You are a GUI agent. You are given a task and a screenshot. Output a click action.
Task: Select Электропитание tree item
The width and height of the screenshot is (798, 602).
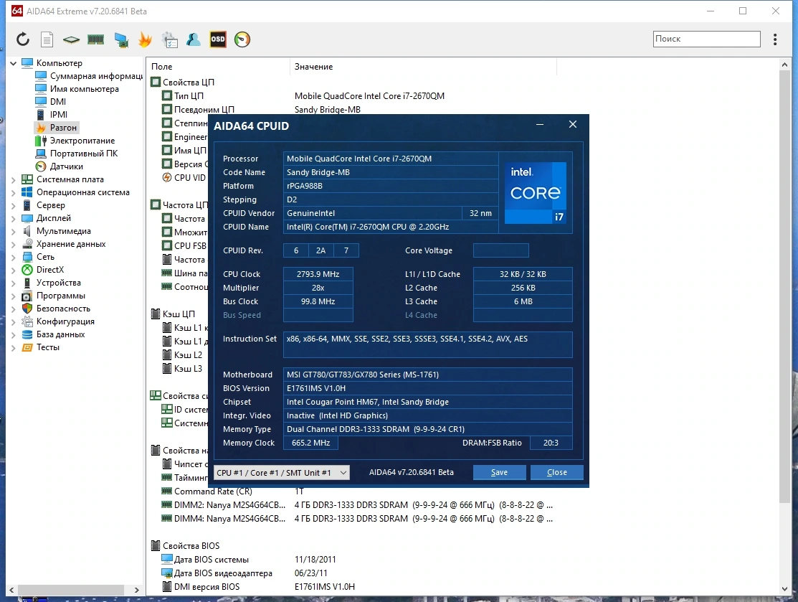75,141
